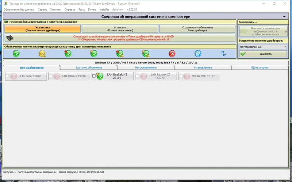Open the Утилиты menu
The image size is (292, 182).
(56, 9)
